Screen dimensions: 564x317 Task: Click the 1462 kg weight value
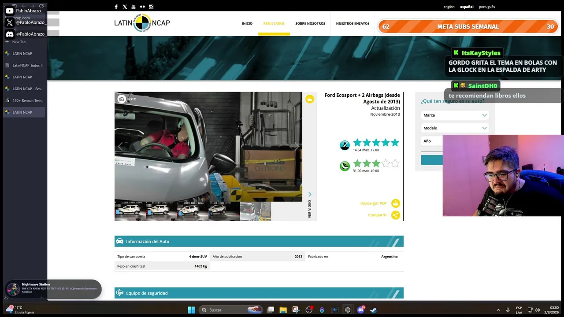pos(200,266)
